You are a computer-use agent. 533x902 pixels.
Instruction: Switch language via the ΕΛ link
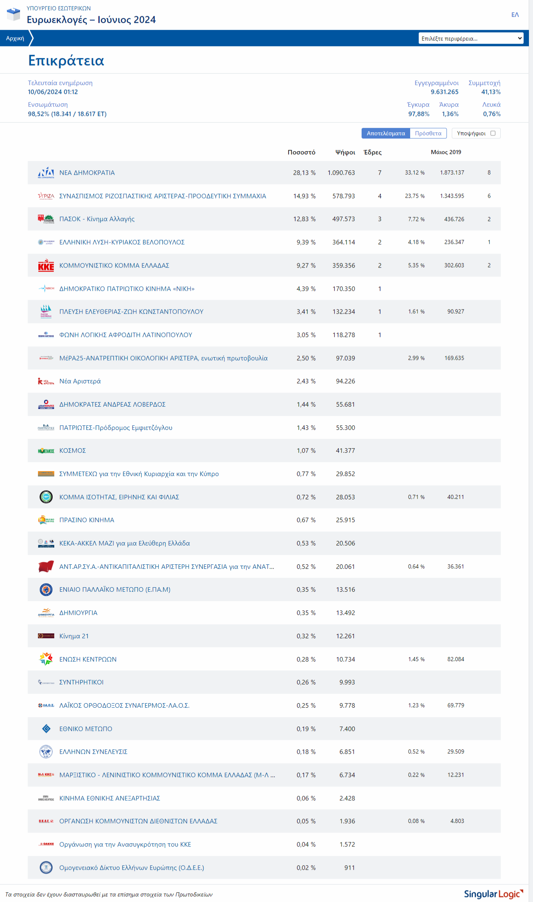515,15
